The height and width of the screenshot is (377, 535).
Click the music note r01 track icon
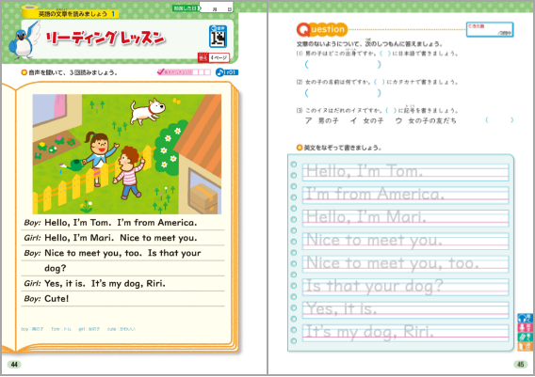coord(227,72)
